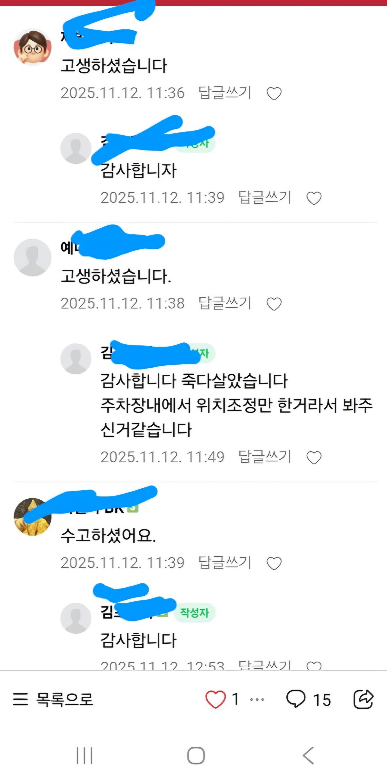Screen dimensions: 387x781
Task: Like the 11:36 고생하셨습니다 comment heart
Action: coord(274,94)
